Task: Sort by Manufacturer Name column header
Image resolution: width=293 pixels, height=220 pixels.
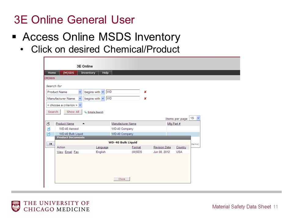Action: pyautogui.click(x=124, y=124)
